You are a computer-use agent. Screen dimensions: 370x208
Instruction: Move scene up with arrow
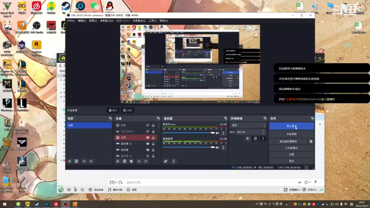(84, 161)
